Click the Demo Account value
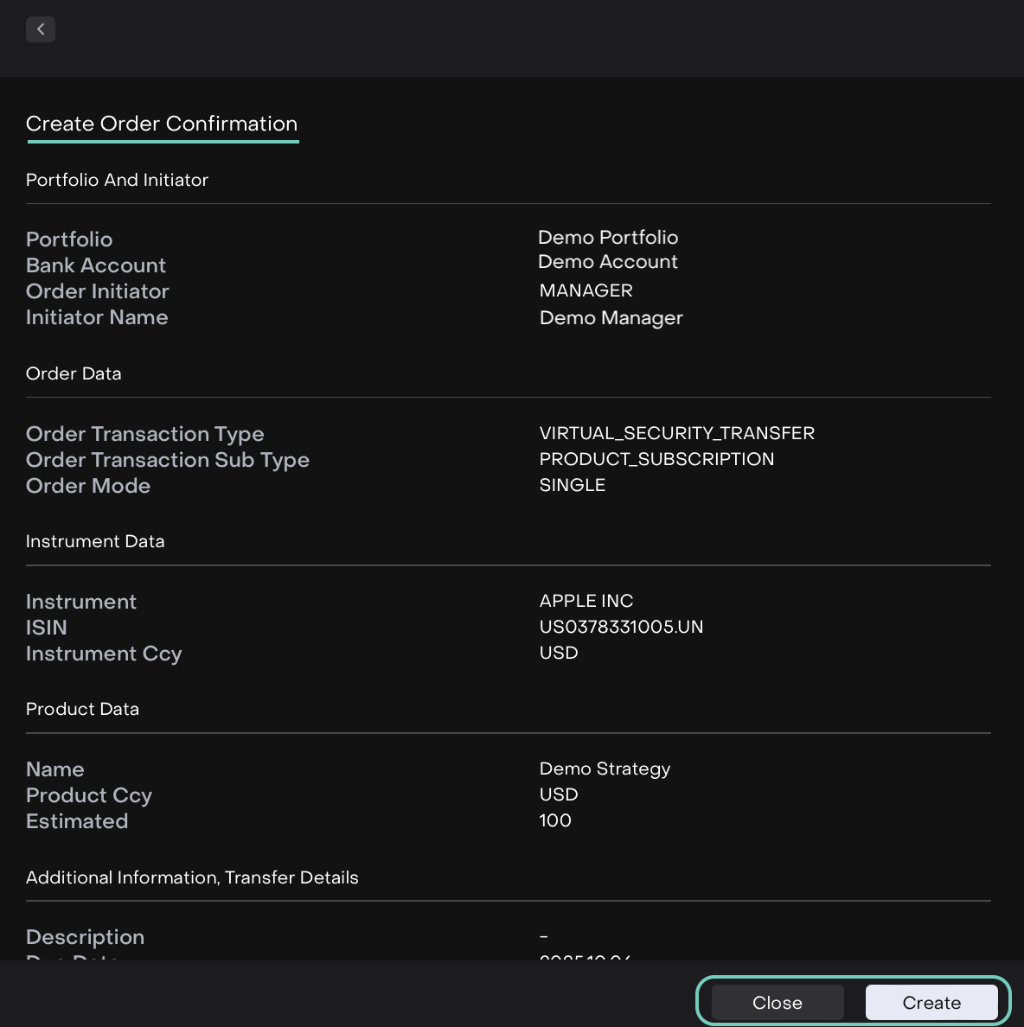 [607, 261]
